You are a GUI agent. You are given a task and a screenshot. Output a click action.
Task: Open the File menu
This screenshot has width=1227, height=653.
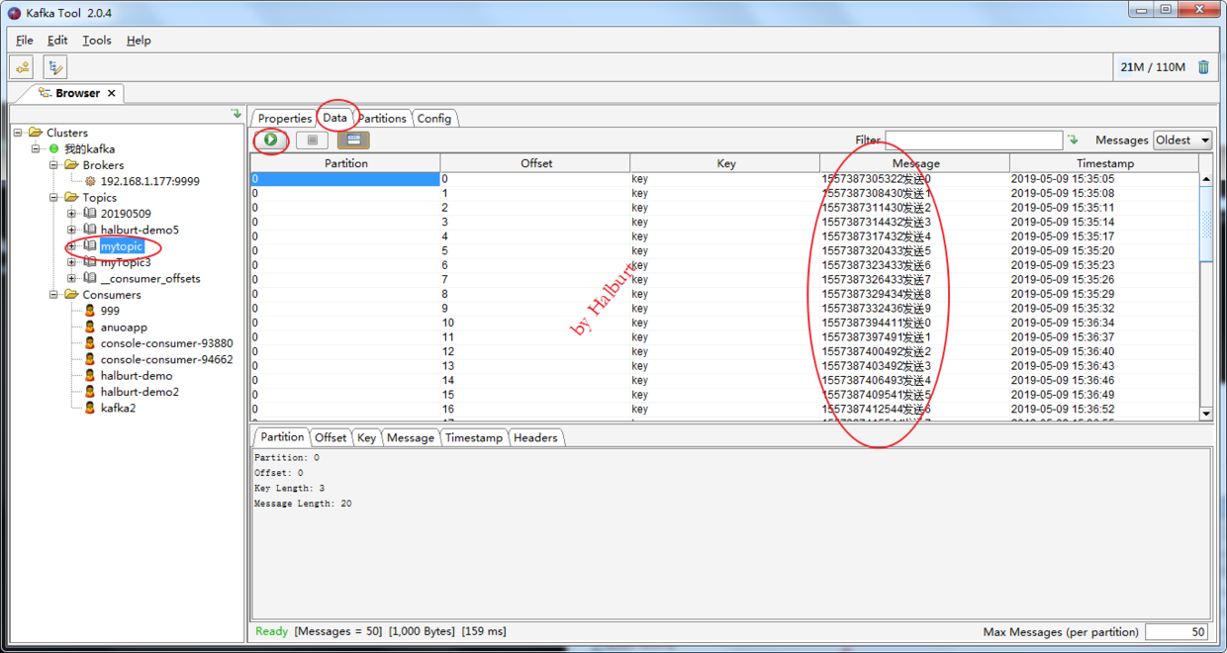[25, 41]
